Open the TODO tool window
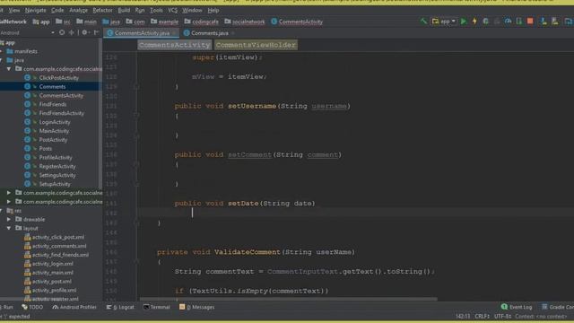This screenshot has height=323, width=574. 32,307
